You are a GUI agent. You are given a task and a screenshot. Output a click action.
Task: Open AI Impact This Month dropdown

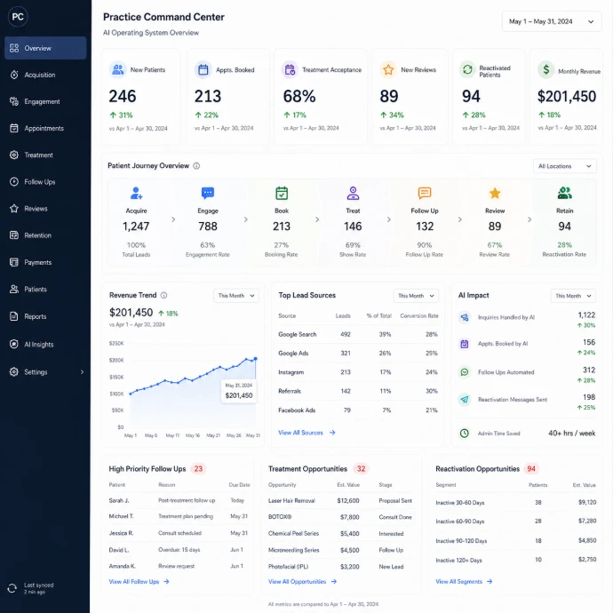pyautogui.click(x=573, y=296)
